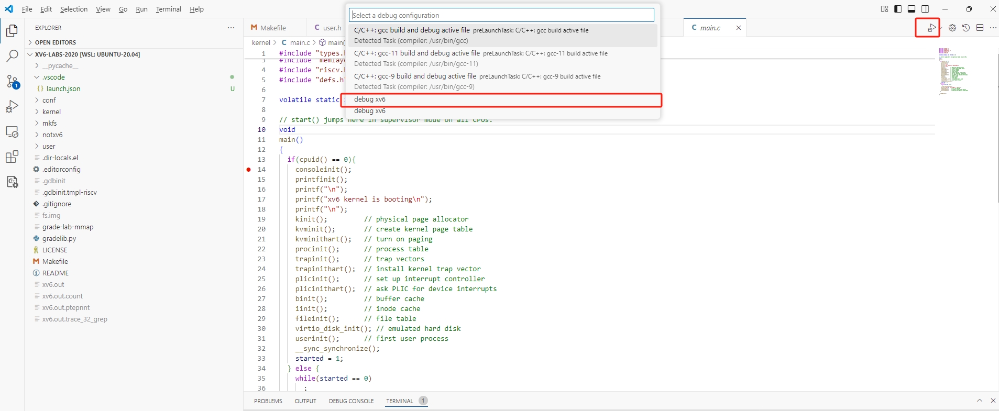This screenshot has height=411, width=999.
Task: Toggle breakpoint on line 14
Action: click(249, 170)
